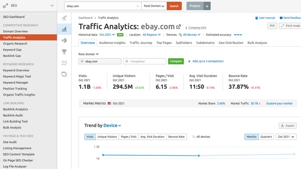Click the Send feedback chat icon

(281, 18)
